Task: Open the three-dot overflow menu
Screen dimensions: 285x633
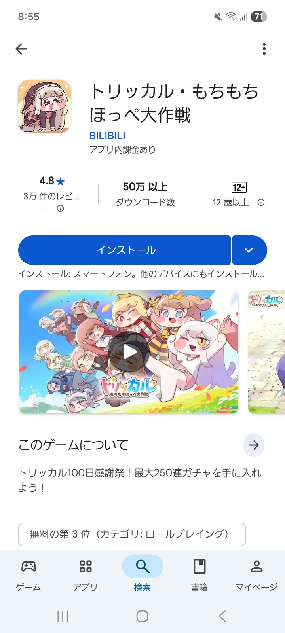Action: tap(264, 49)
